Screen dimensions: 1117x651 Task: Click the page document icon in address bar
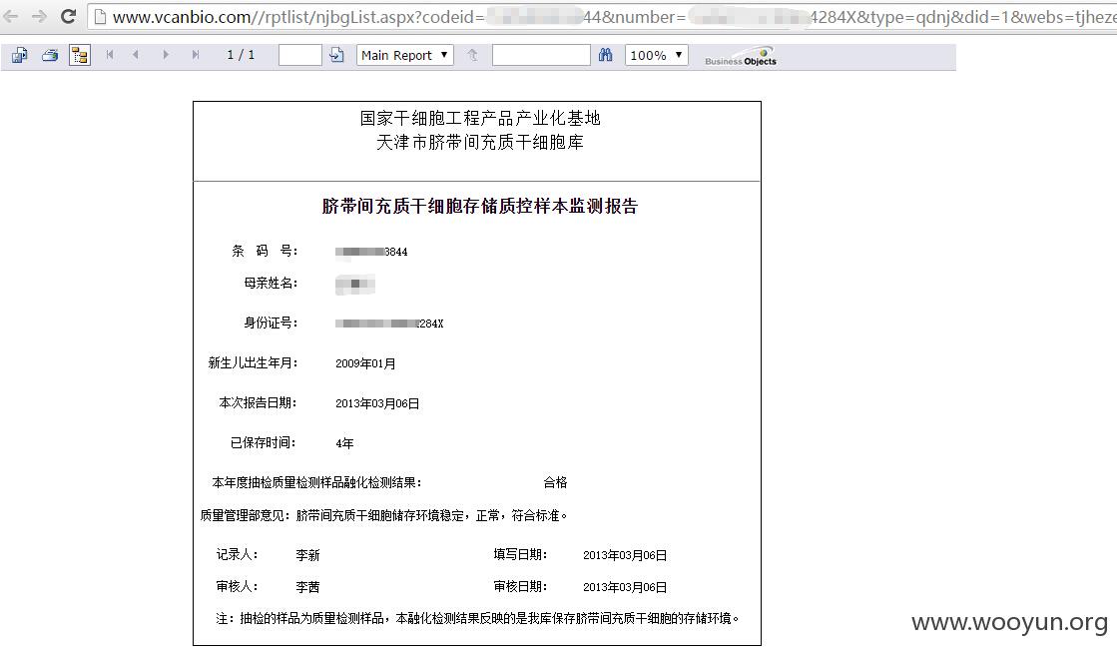101,16
